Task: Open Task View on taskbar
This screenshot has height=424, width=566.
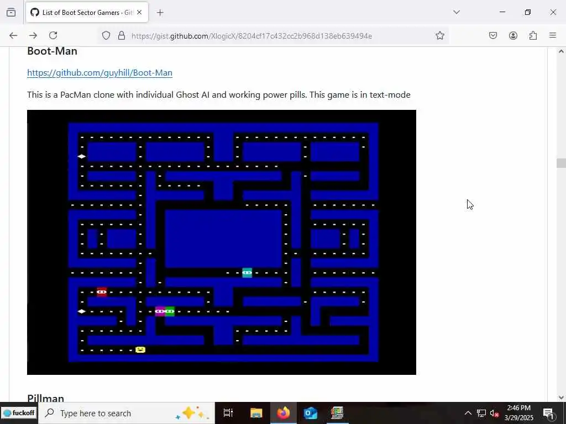Action: pos(228,413)
